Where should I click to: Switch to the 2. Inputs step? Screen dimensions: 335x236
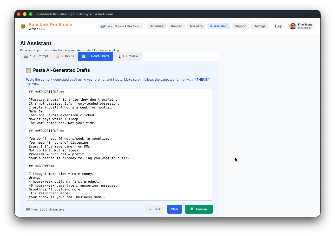65,56
